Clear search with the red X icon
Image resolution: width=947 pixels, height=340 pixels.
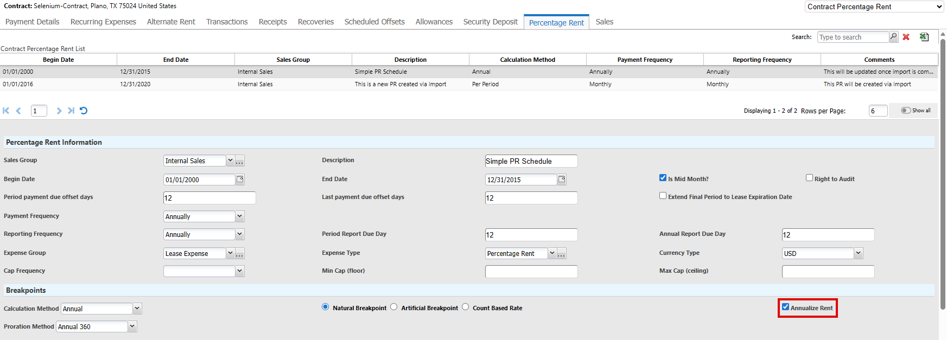tap(906, 37)
